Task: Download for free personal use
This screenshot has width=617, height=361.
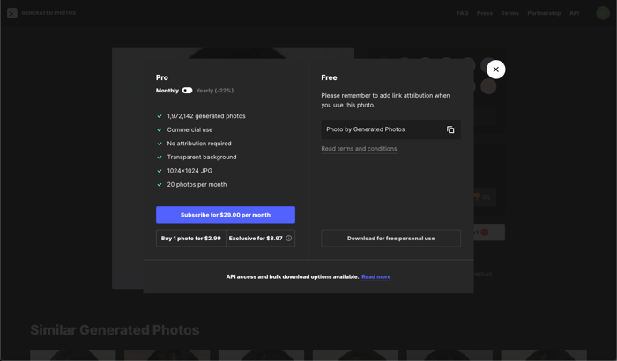Action: 390,239
